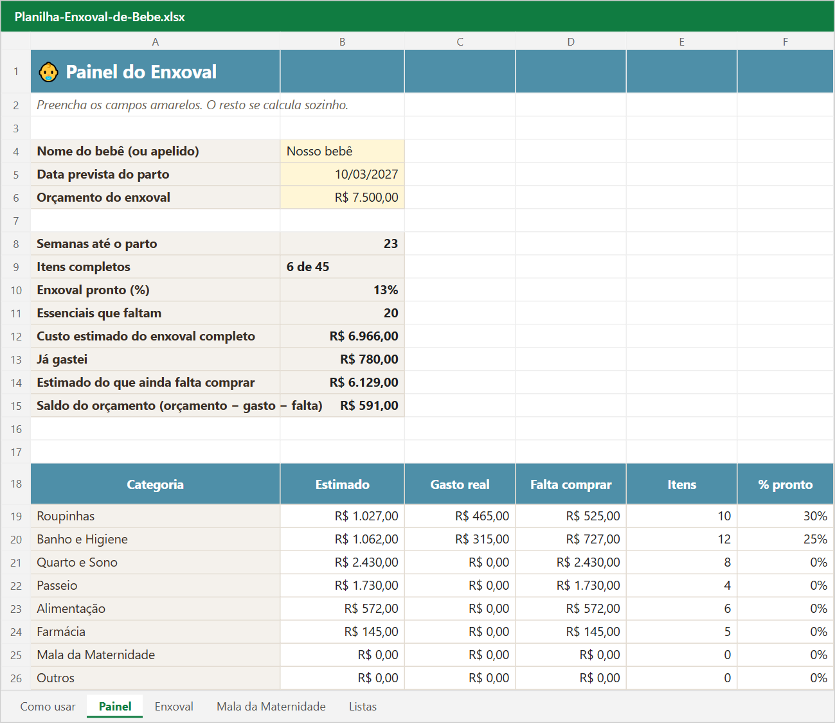
Task: Select column B header
Action: (342, 42)
